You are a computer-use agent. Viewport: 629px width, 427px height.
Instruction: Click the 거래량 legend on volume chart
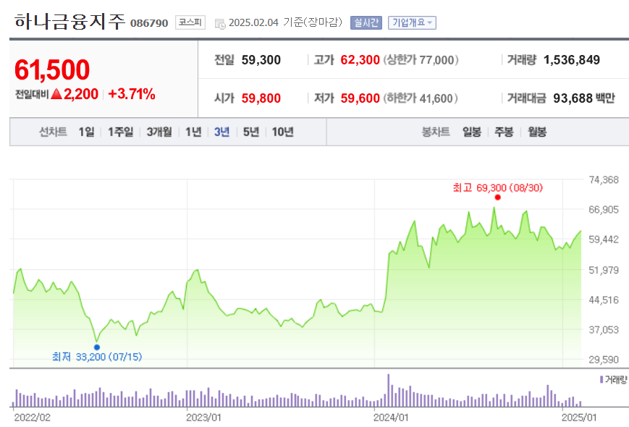[x=613, y=379]
